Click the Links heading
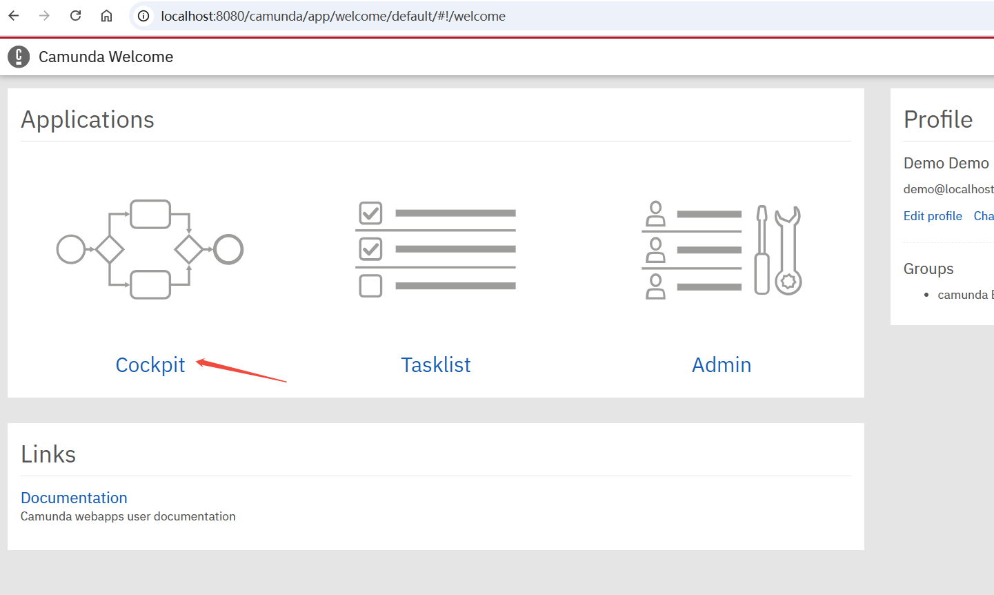994x595 pixels. click(48, 454)
